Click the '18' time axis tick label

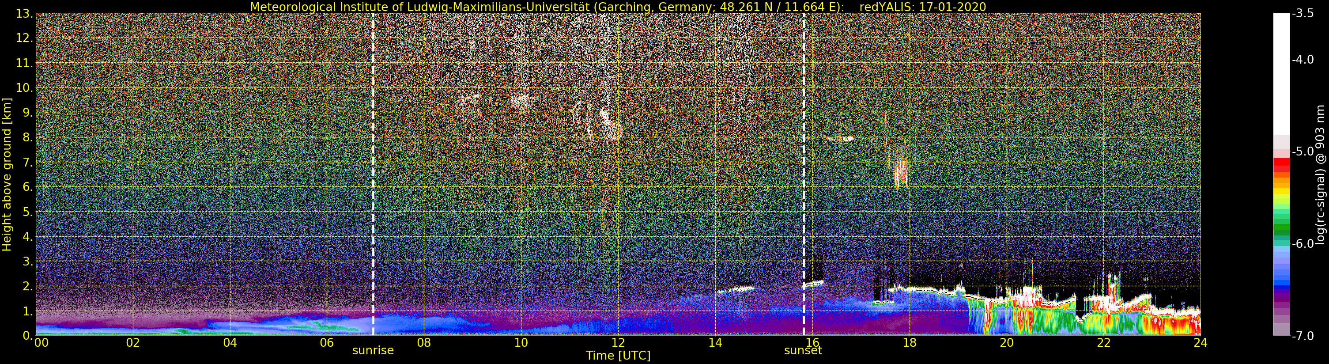(909, 342)
